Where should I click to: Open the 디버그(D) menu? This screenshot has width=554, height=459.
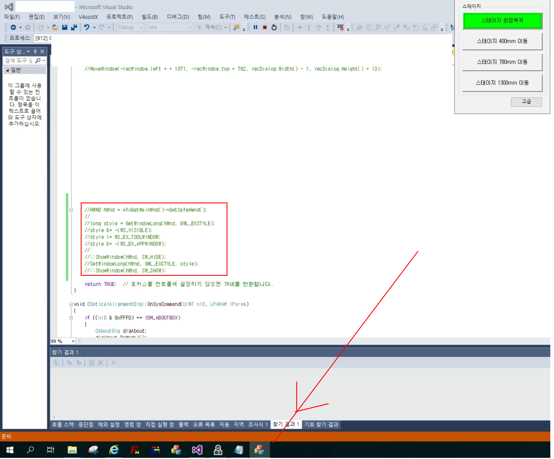click(178, 17)
